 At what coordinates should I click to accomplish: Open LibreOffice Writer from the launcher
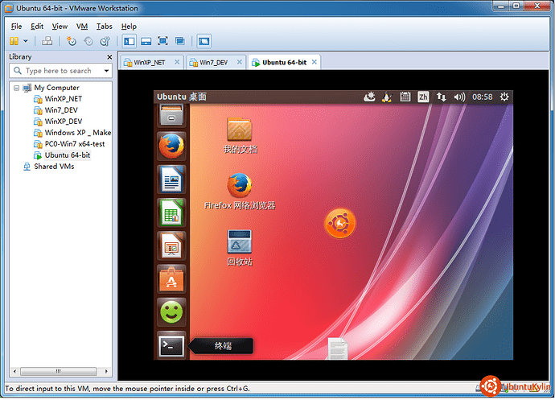pyautogui.click(x=171, y=179)
